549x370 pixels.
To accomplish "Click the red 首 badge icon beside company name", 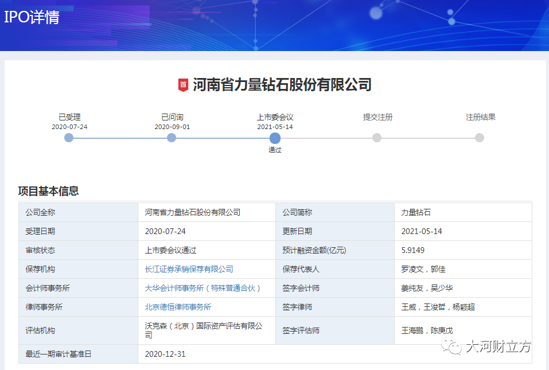I will (x=183, y=85).
